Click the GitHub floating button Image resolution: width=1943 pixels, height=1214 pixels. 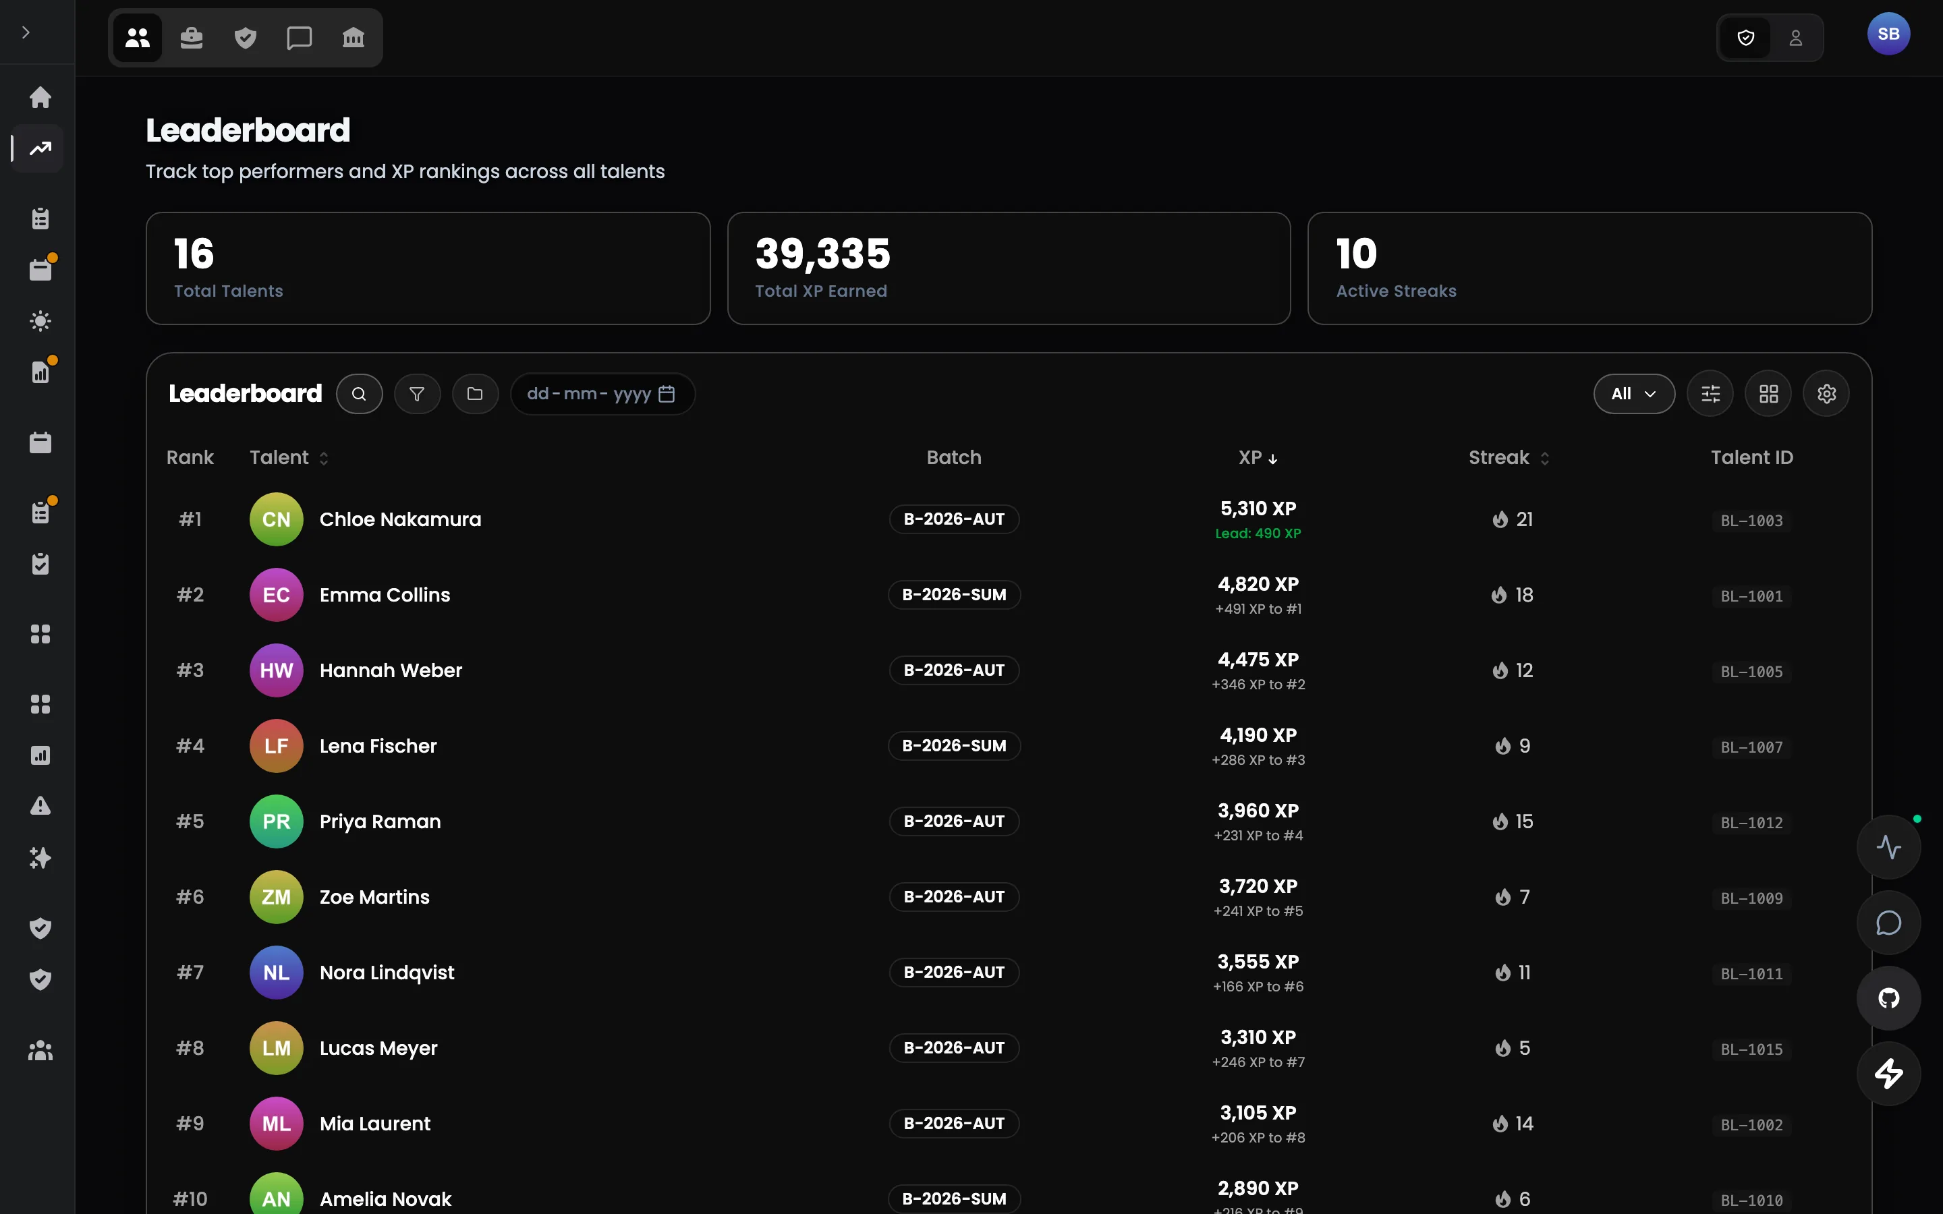(1888, 998)
